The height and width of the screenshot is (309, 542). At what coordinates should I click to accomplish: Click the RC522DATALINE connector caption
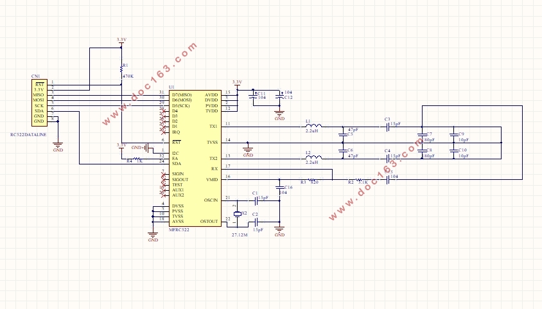28,135
